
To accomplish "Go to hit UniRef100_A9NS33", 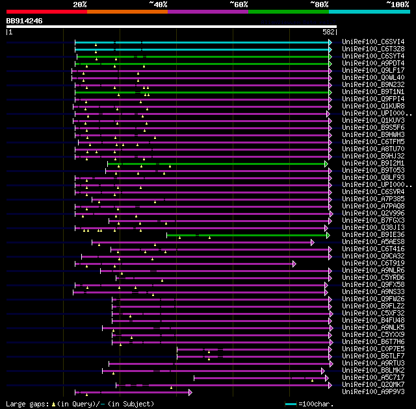I will (373, 292).
